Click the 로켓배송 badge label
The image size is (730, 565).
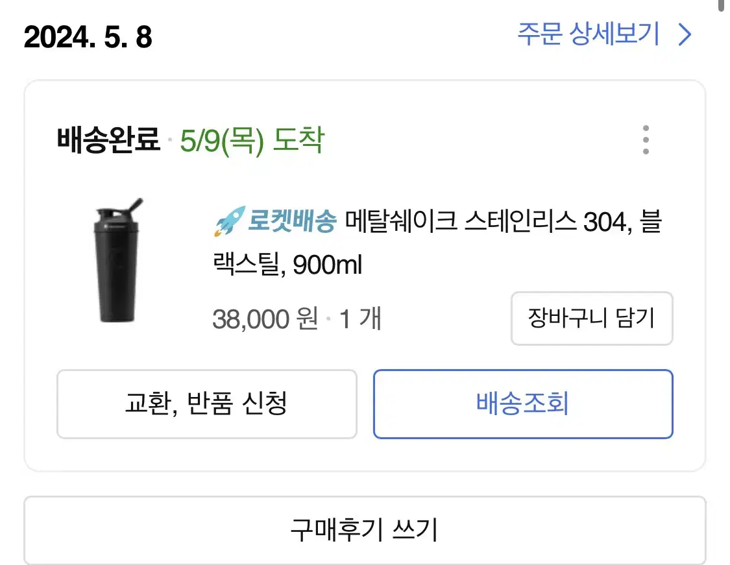291,221
